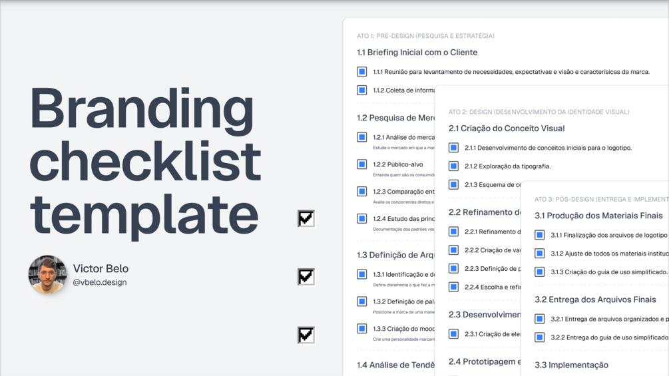
Task: Toggle the 2.1.2 Exploração da tipografia checkbox
Action: pos(453,166)
